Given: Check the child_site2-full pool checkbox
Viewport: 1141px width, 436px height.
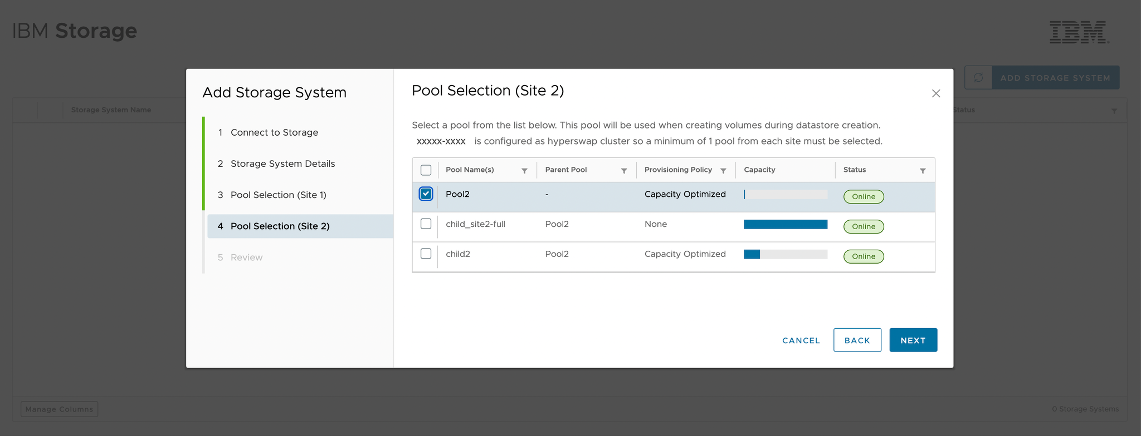Looking at the screenshot, I should click(426, 224).
